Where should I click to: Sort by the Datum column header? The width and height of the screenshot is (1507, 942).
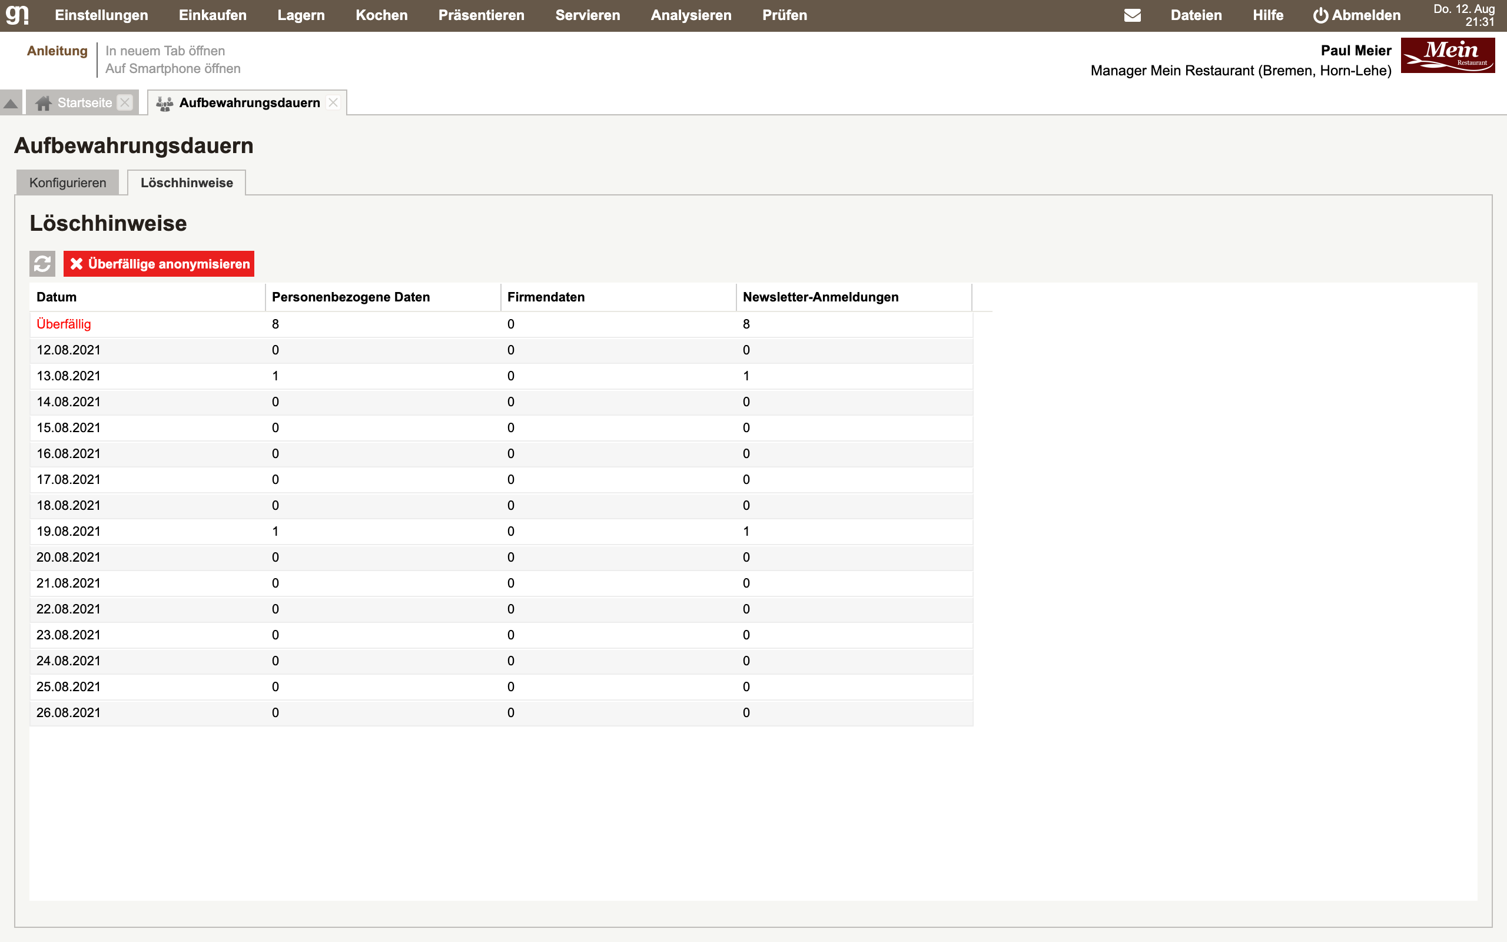(148, 297)
